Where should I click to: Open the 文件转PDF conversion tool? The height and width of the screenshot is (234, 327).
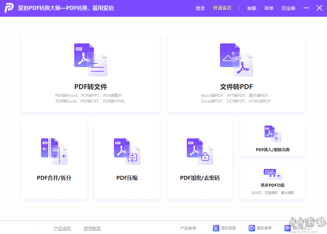tap(236, 73)
